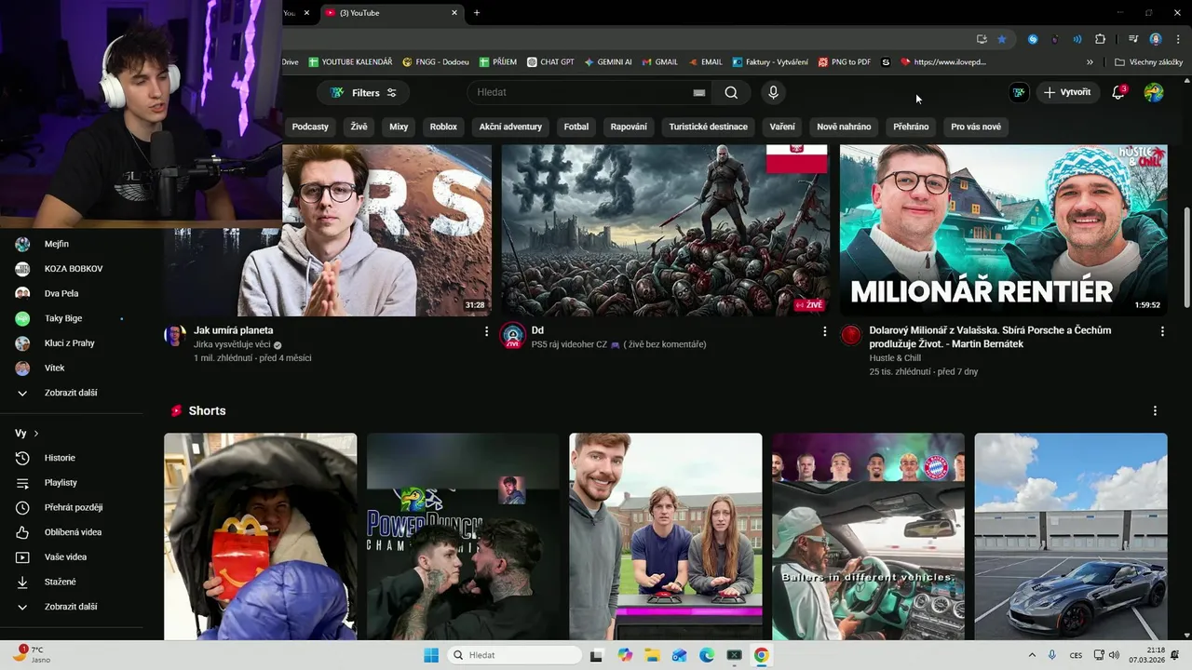
Task: Select the Podcasty chip
Action: (x=310, y=127)
